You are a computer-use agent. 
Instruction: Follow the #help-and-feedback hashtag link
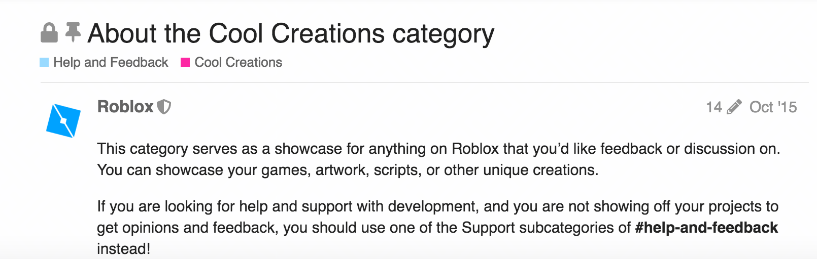[x=706, y=228]
